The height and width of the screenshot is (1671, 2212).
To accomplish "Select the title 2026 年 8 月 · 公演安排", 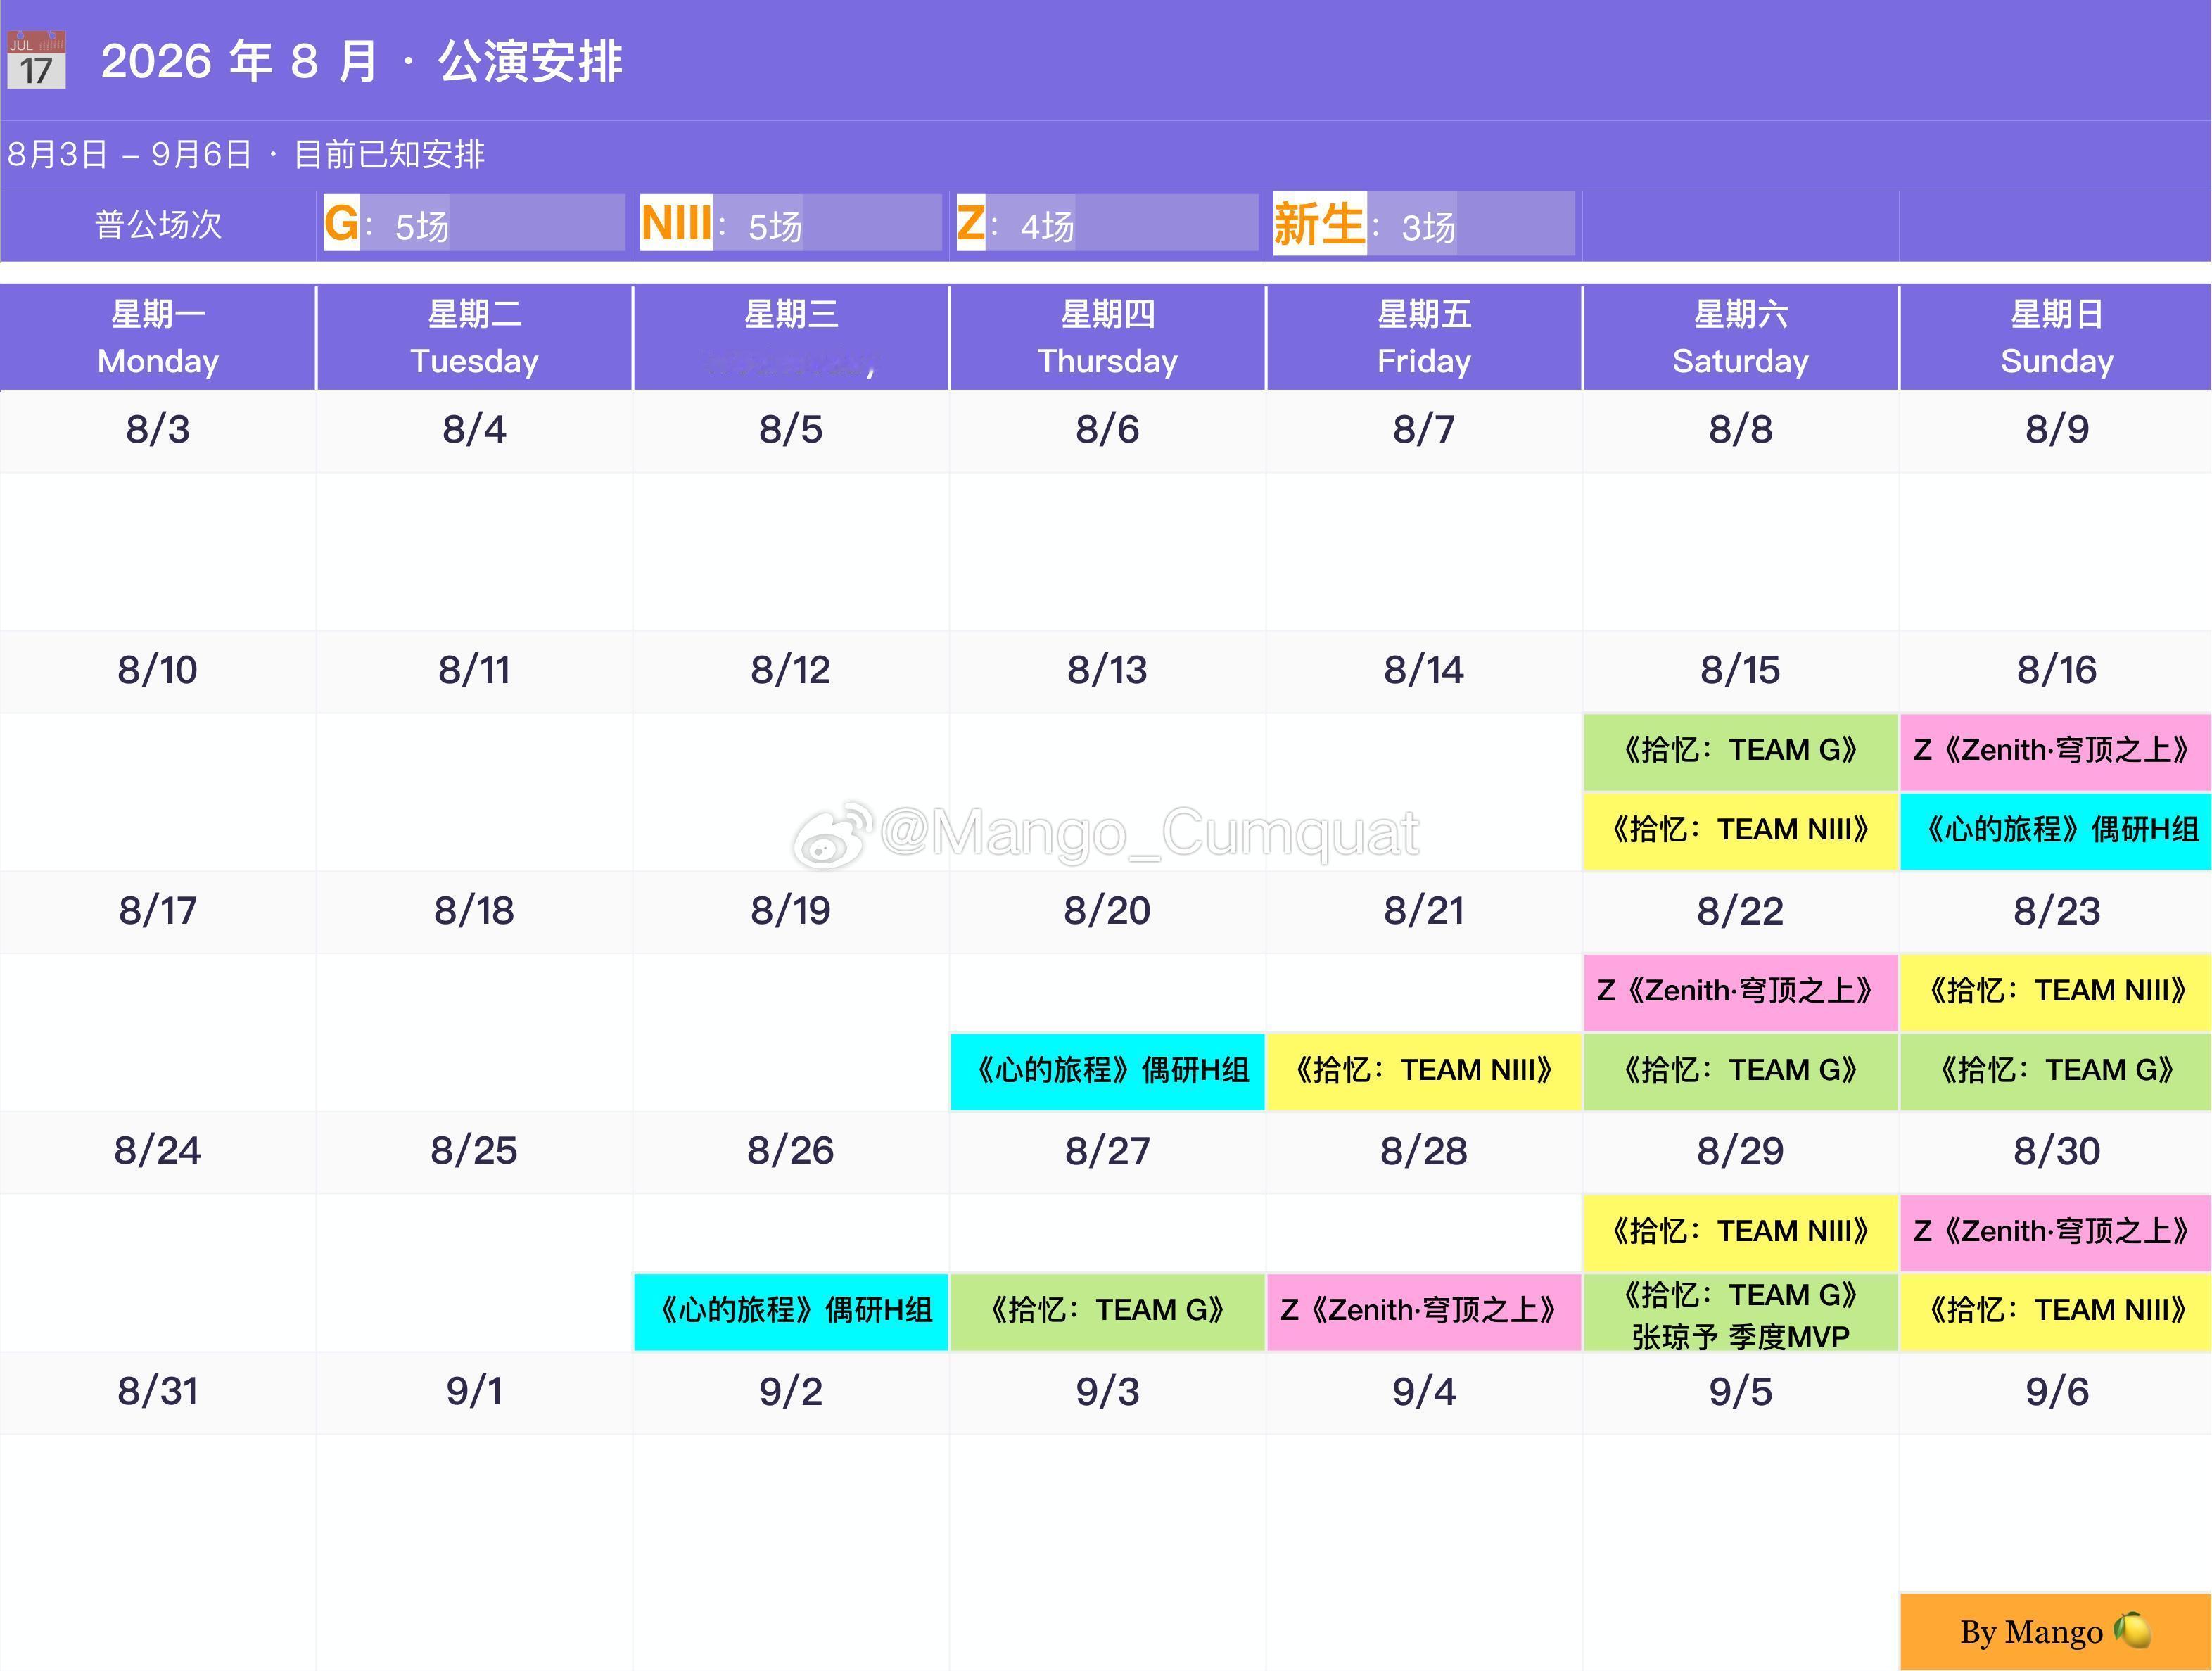I will [x=362, y=61].
